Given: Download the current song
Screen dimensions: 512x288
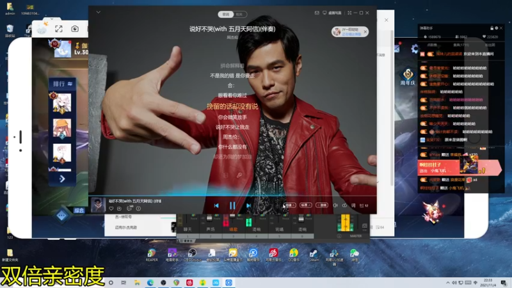Looking at the screenshot, I should click(x=120, y=209).
